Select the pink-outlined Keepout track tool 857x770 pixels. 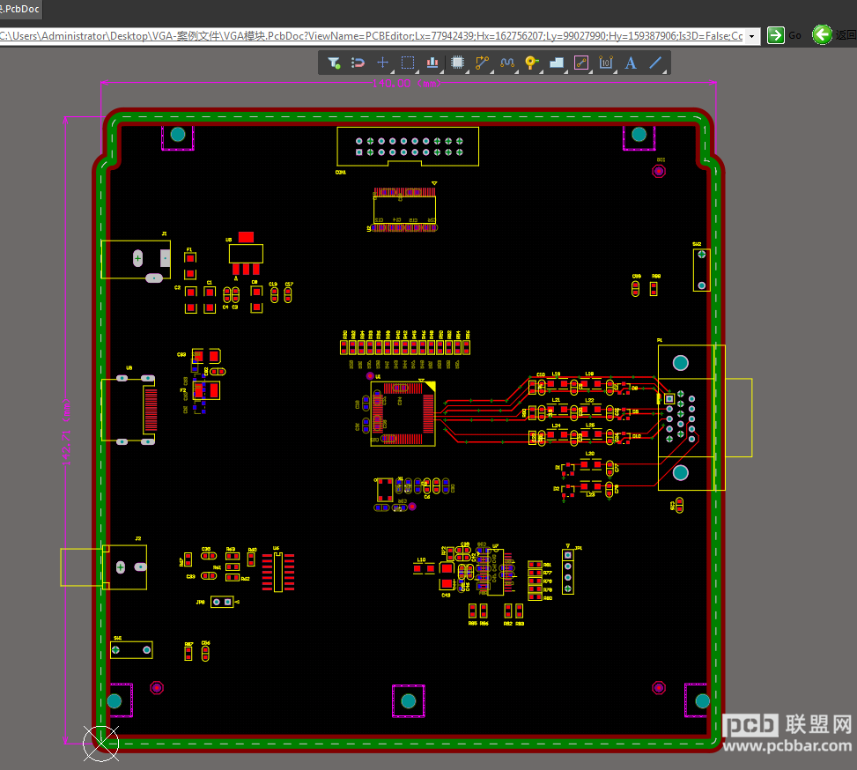point(581,63)
